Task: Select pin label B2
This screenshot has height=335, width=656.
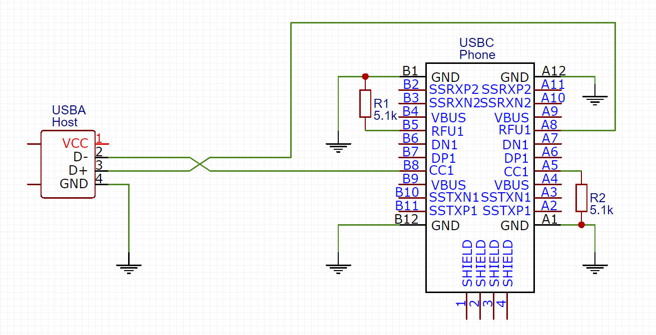Action: (411, 84)
